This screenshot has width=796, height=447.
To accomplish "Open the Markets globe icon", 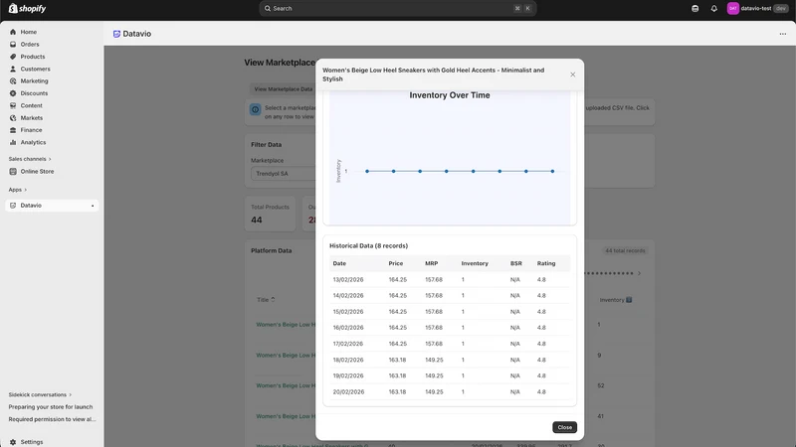I will (13, 117).
